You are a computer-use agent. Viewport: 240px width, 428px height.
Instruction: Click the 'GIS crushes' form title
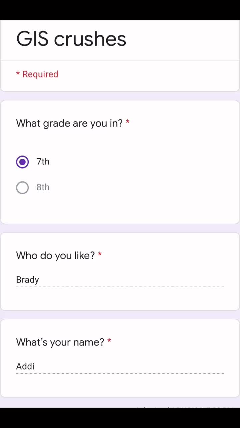point(71,39)
